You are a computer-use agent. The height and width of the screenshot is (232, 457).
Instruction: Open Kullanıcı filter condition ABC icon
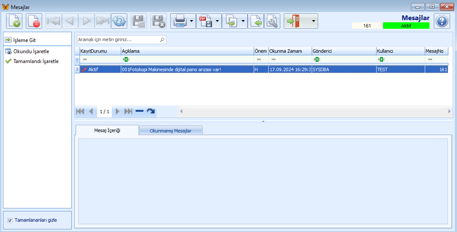(381, 59)
